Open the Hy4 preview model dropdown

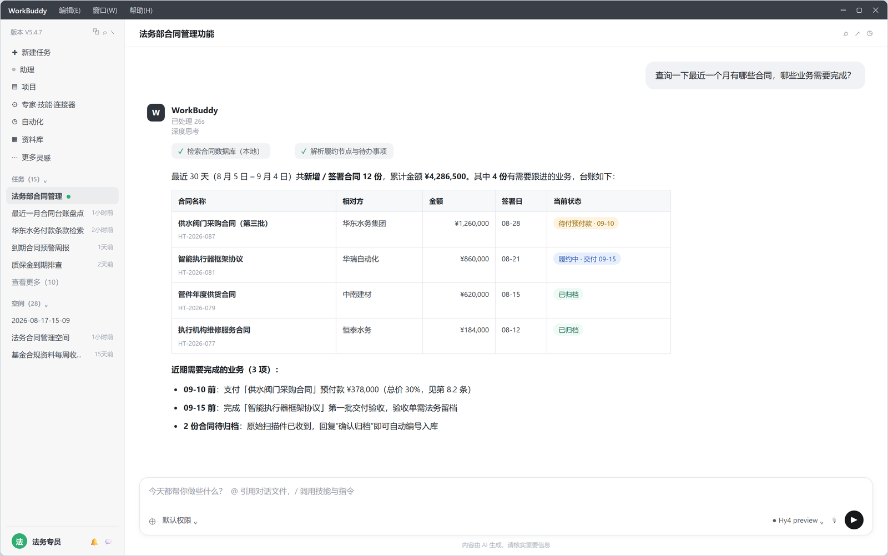pos(798,520)
